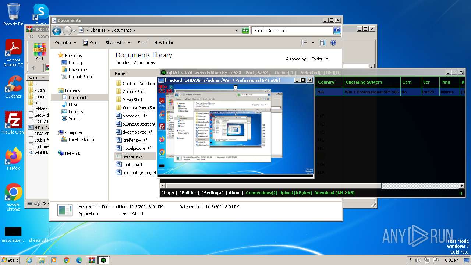
Task: Open njRAT Settings menu
Action: click(x=213, y=193)
